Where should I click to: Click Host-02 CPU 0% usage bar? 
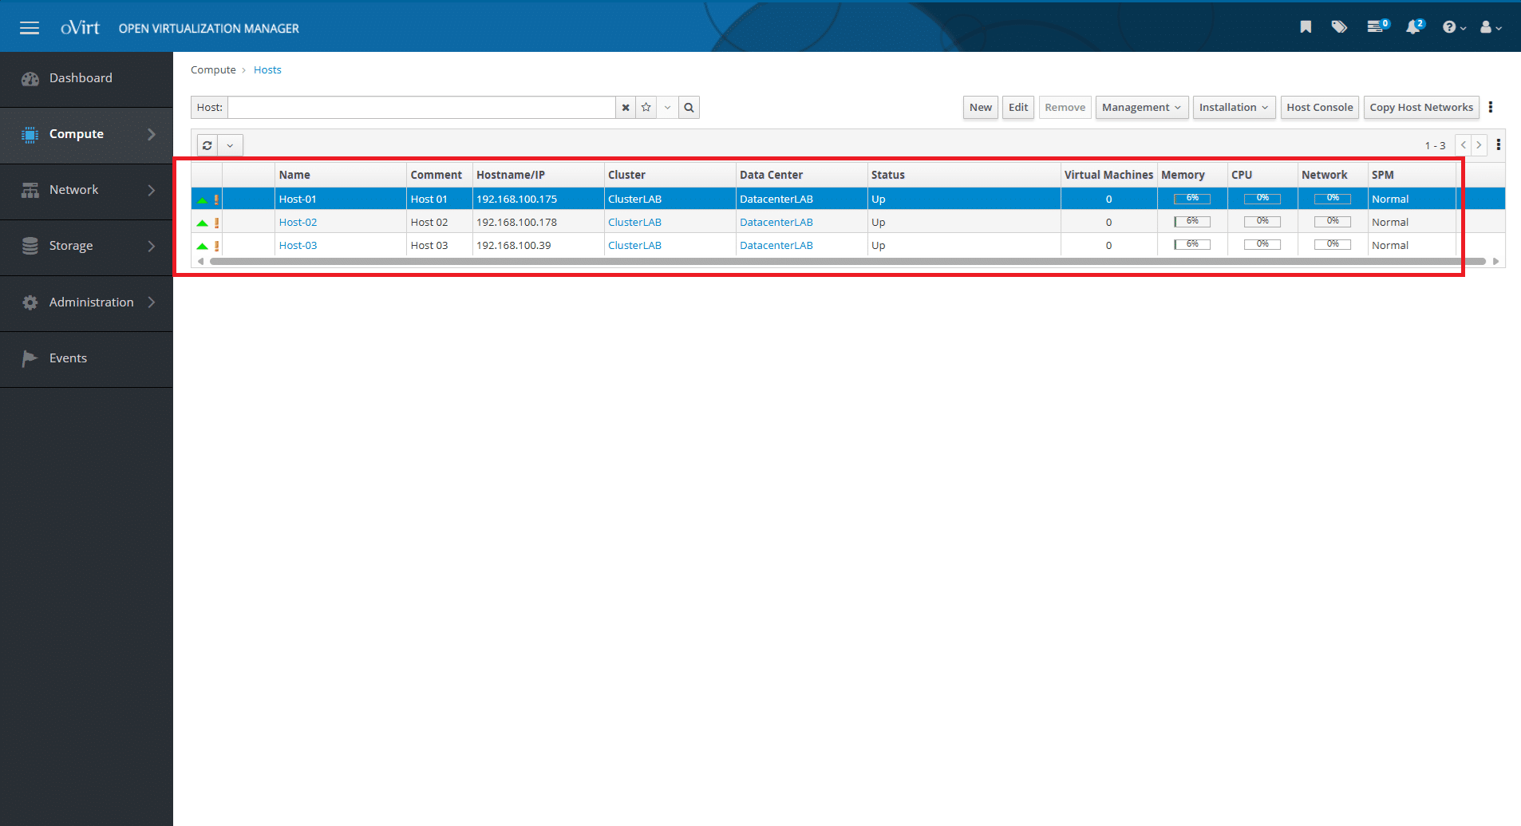(x=1262, y=222)
